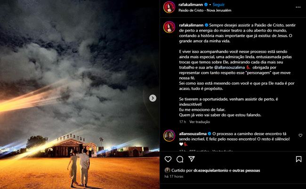Click rafakalimann avatar beside the caption
Image resolution: width=306 pixels, height=189 pixels.
click(169, 27)
